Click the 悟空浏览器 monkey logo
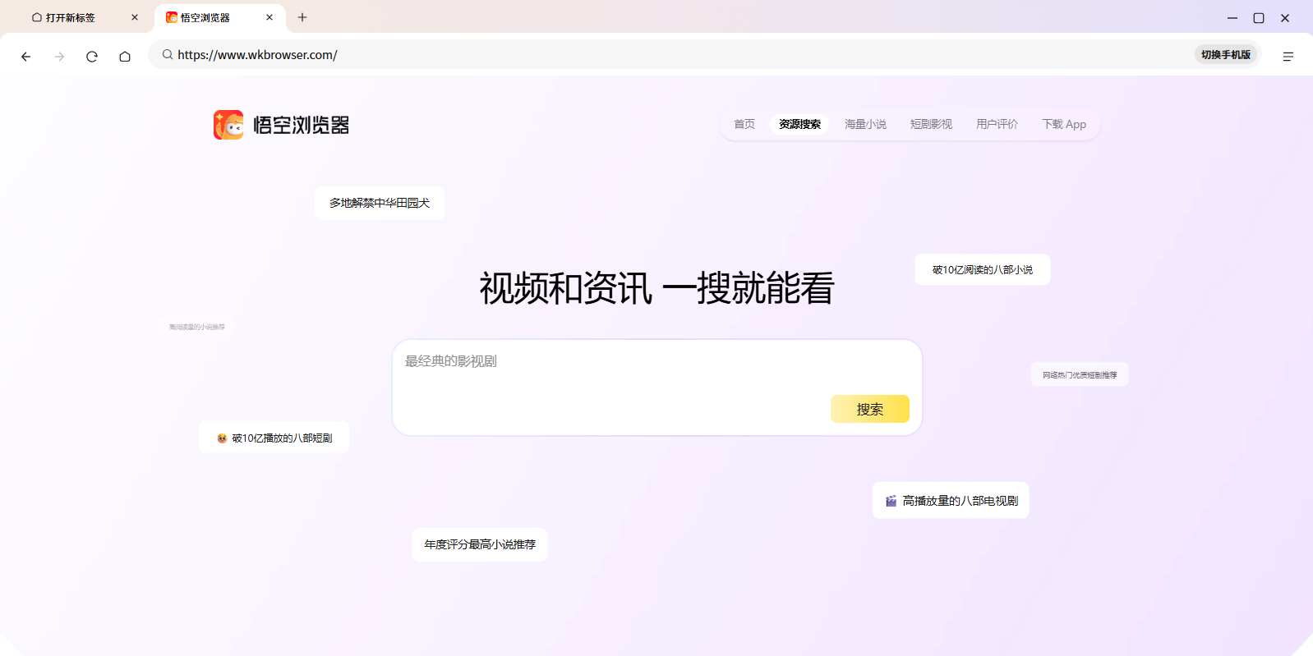The height and width of the screenshot is (656, 1313). [228, 125]
